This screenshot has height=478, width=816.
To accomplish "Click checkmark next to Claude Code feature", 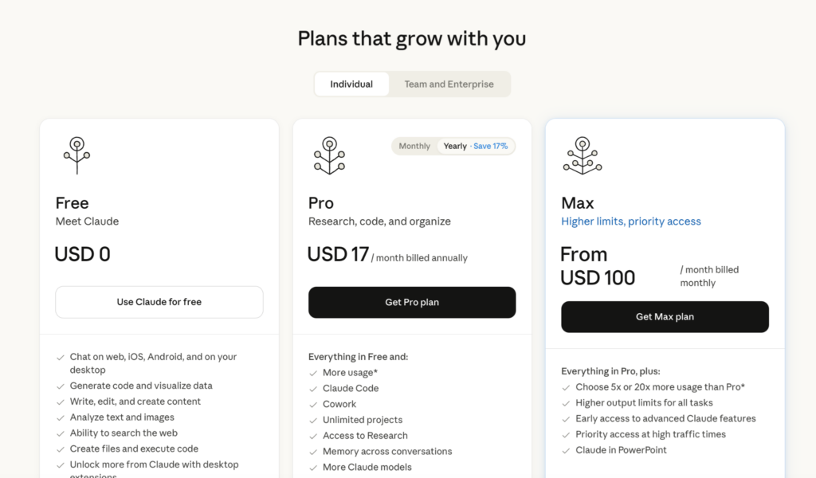I will click(x=313, y=389).
